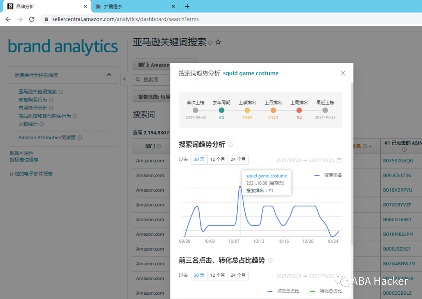Collapse the left sidebar with arrow handle
The image size is (422, 299).
click(124, 79)
